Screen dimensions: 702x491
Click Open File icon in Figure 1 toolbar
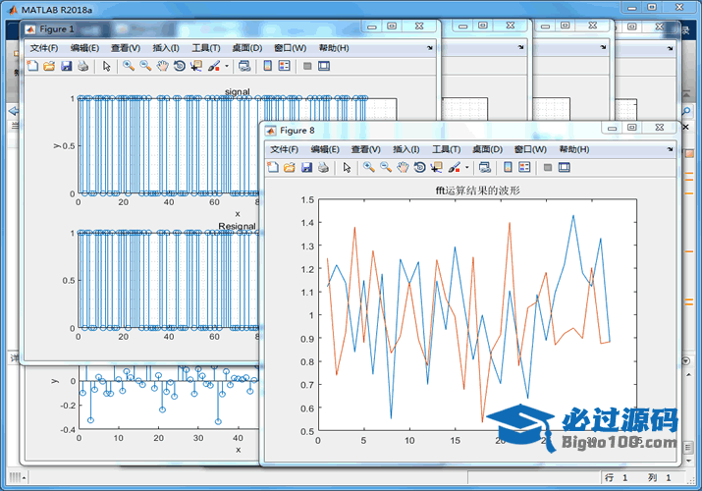49,66
